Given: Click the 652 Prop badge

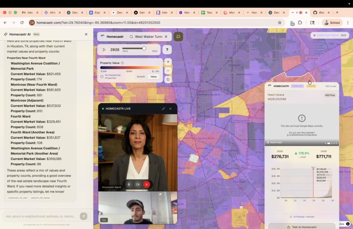Looking at the screenshot, I should coord(330,95).
